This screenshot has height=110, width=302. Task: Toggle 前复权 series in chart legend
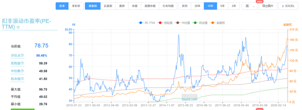point(218,23)
